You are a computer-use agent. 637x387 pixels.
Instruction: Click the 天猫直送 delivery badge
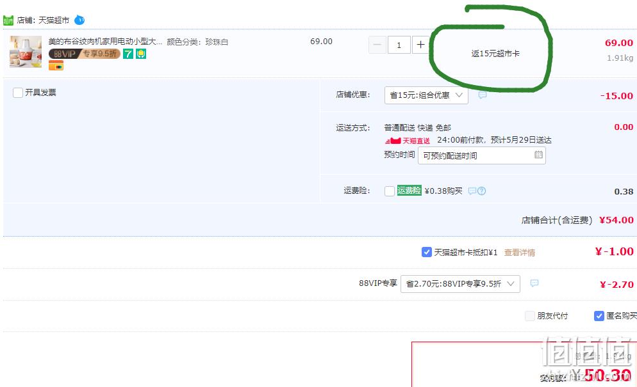point(408,141)
